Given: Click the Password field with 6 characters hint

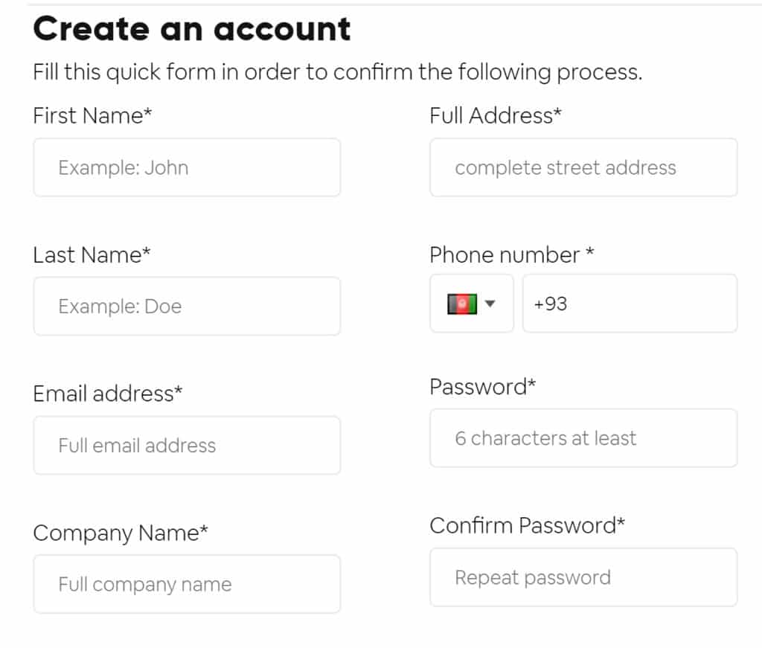Looking at the screenshot, I should tap(583, 438).
